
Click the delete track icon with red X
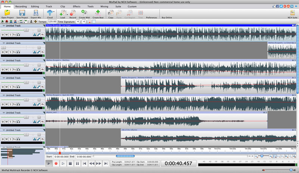pos(15,22)
